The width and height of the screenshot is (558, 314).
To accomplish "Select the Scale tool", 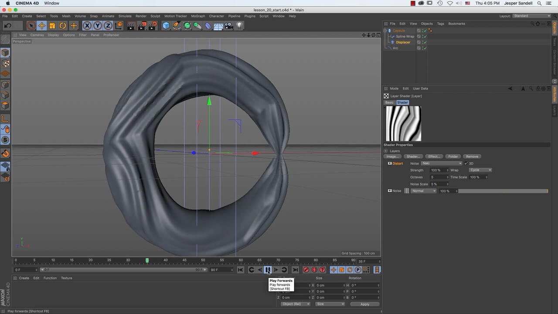I will 51,25.
